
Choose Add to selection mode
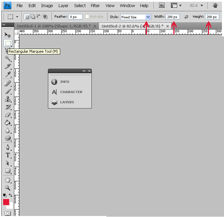[33, 17]
